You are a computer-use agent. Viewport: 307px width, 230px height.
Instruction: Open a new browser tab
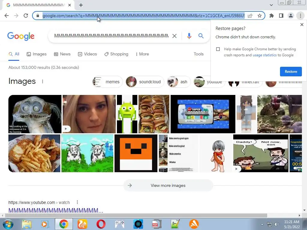point(81,5)
